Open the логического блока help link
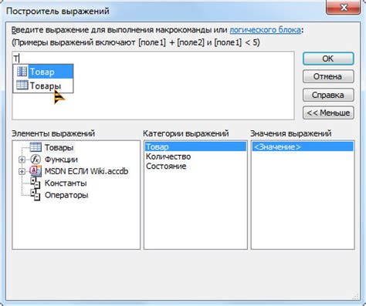 coord(265,30)
